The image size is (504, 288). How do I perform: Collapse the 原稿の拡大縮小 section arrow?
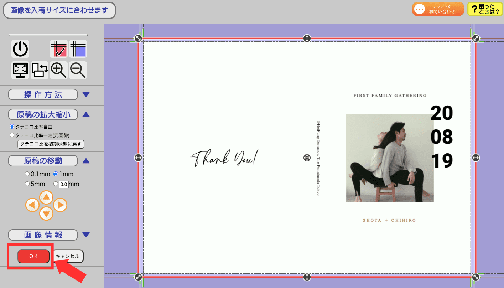coord(86,114)
